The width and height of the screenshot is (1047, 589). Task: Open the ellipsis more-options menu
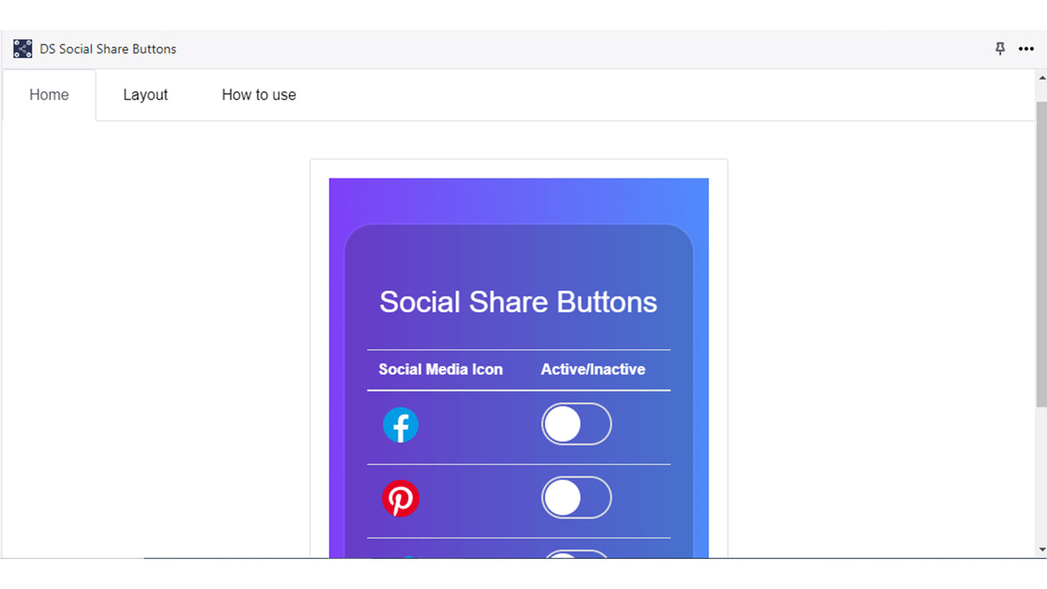pyautogui.click(x=1026, y=49)
